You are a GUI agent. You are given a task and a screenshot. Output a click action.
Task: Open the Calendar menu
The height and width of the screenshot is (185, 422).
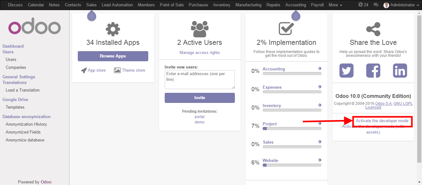[36, 5]
